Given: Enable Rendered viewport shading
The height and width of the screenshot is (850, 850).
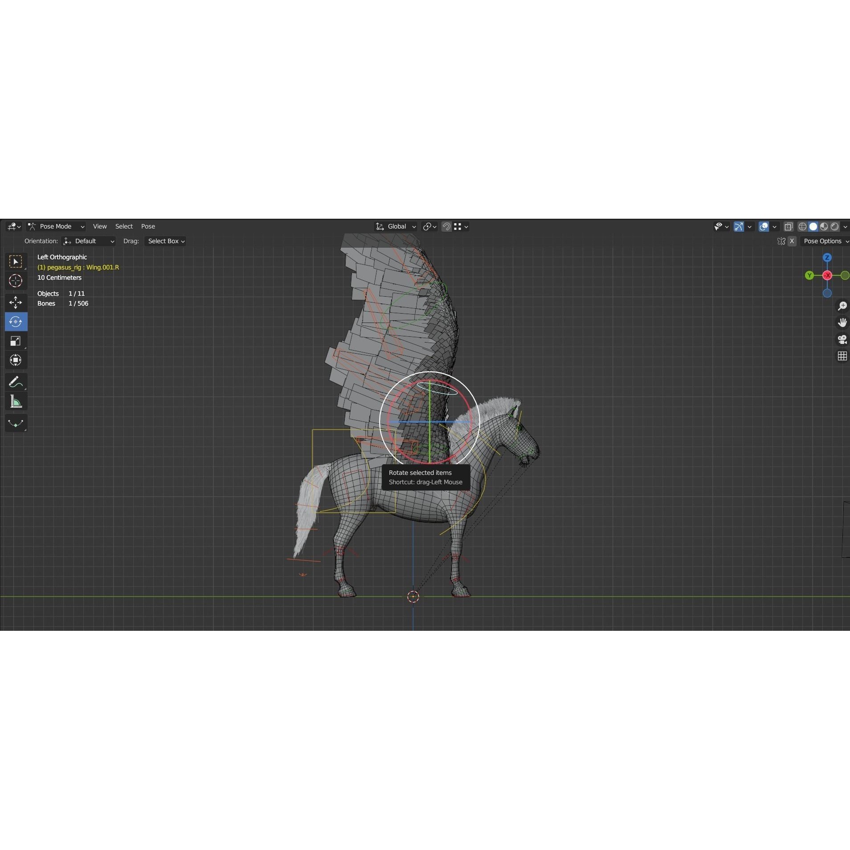Looking at the screenshot, I should 834,226.
